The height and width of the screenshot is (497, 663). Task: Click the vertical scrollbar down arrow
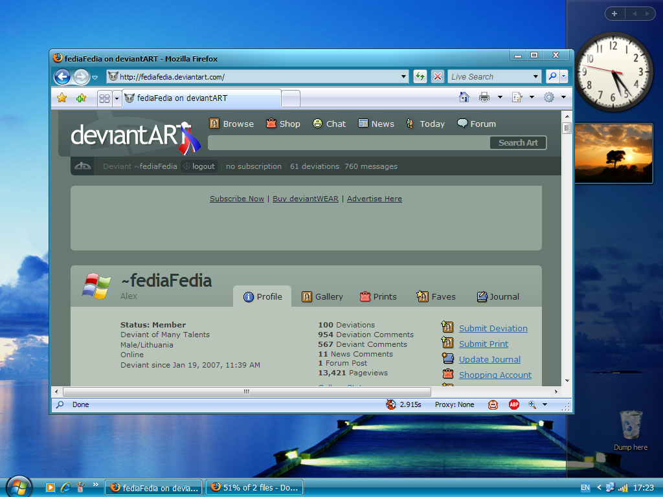[567, 381]
